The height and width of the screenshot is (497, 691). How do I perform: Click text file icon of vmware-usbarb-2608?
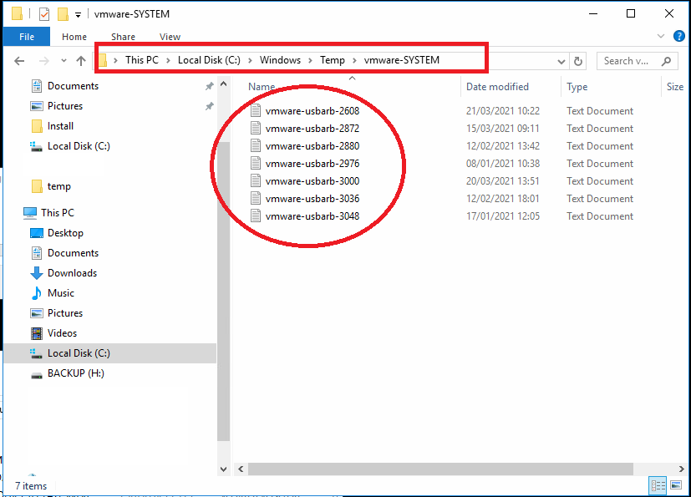point(256,110)
